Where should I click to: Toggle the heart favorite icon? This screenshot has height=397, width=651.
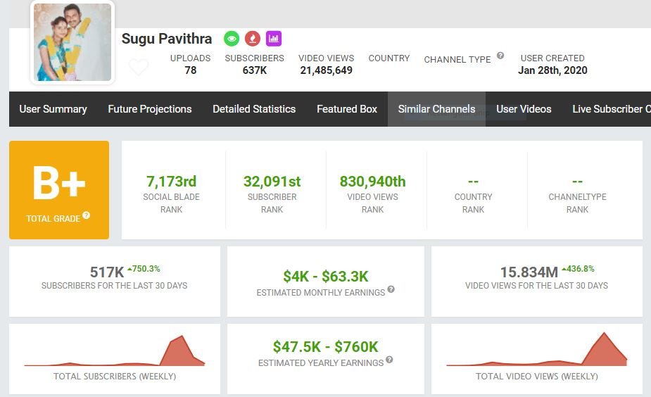139,68
